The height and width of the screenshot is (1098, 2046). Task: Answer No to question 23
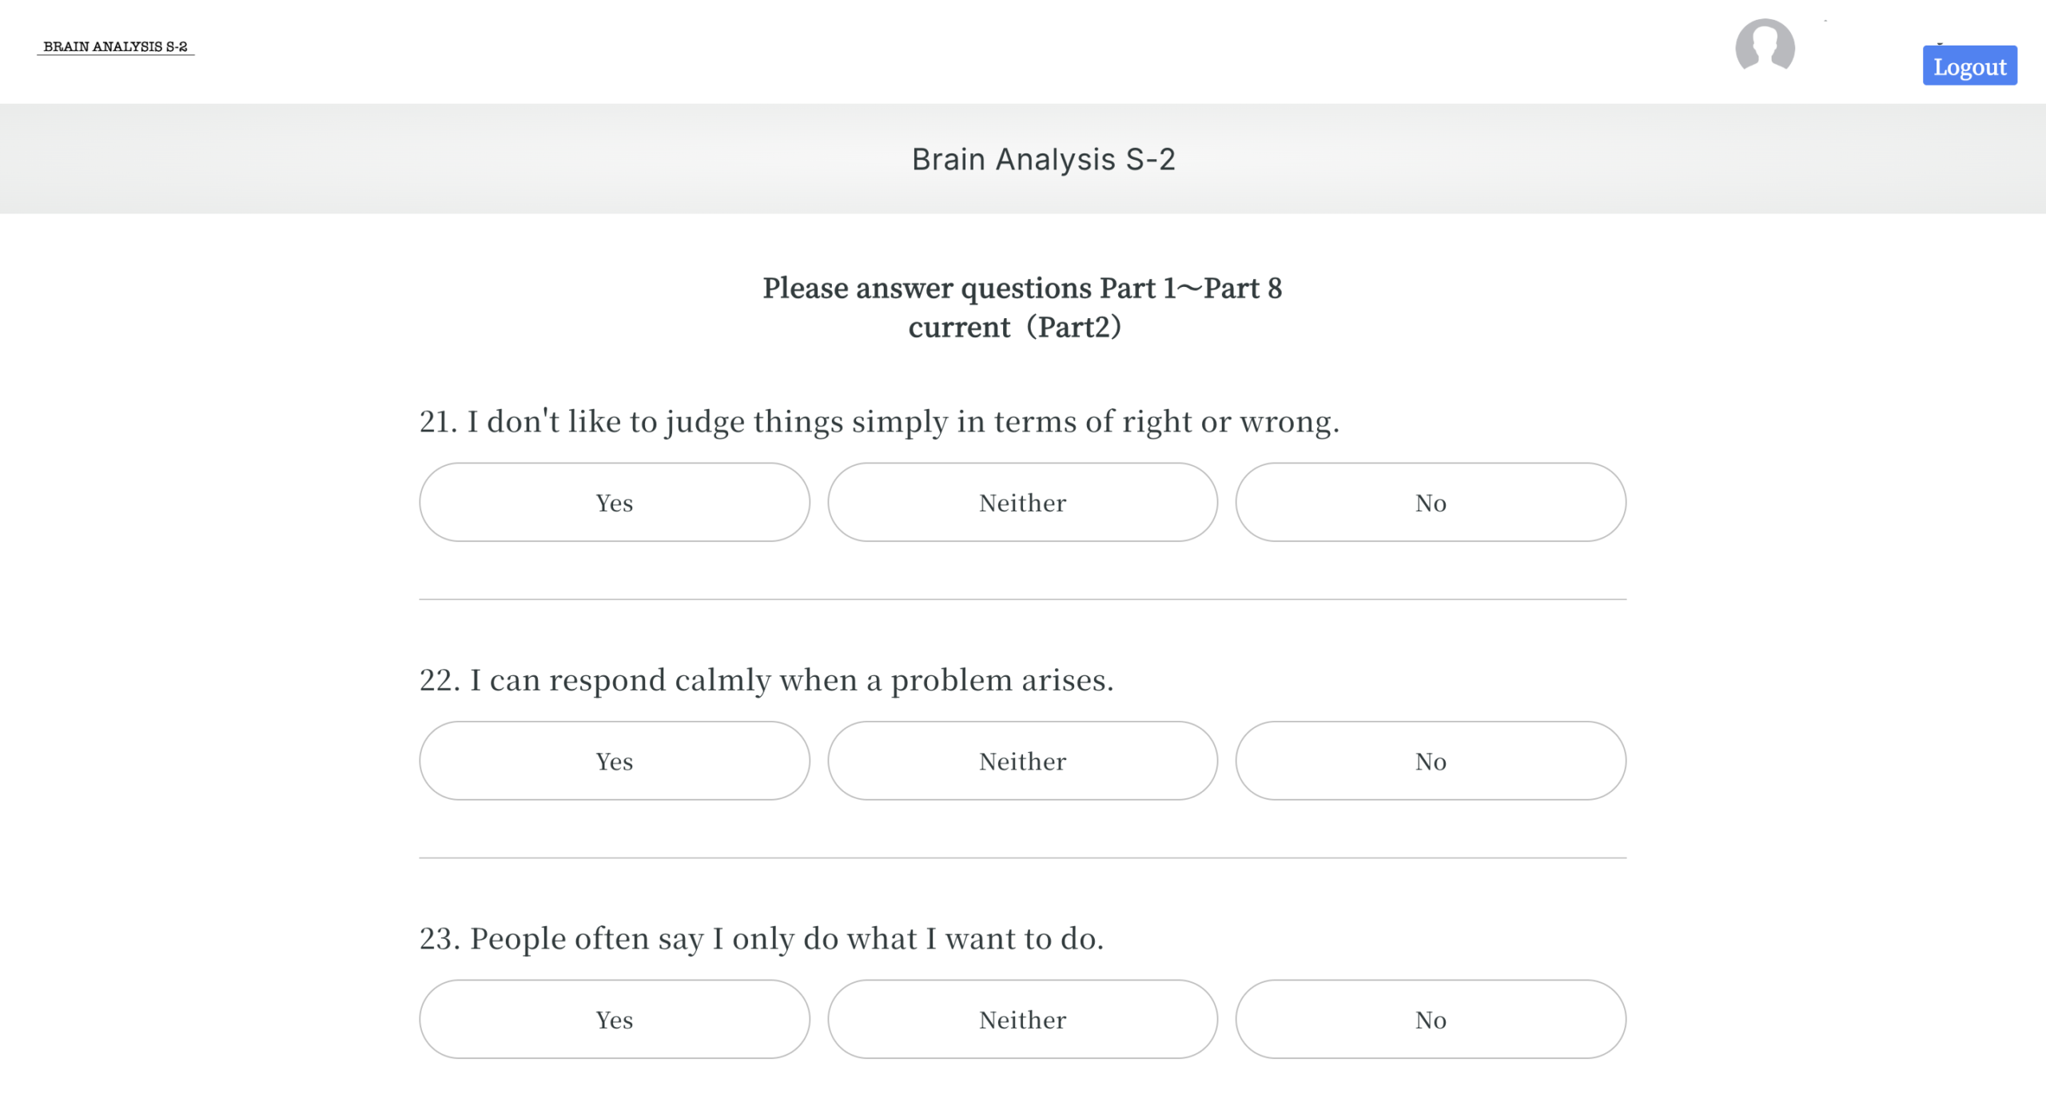(1431, 1019)
